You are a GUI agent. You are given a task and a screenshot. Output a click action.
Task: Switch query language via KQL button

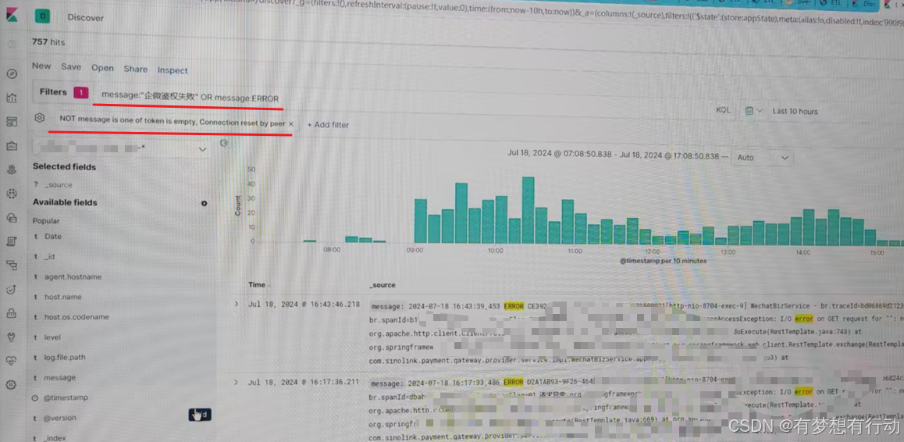pyautogui.click(x=724, y=109)
